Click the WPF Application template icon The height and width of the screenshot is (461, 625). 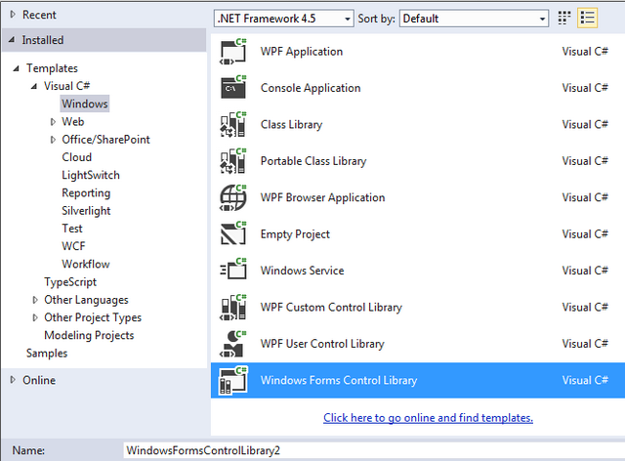tap(233, 52)
